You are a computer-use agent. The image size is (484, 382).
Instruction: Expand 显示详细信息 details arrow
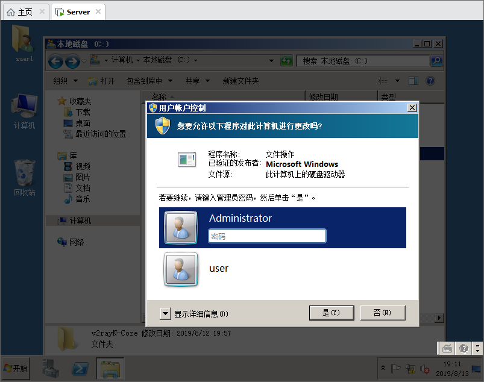[x=165, y=314]
